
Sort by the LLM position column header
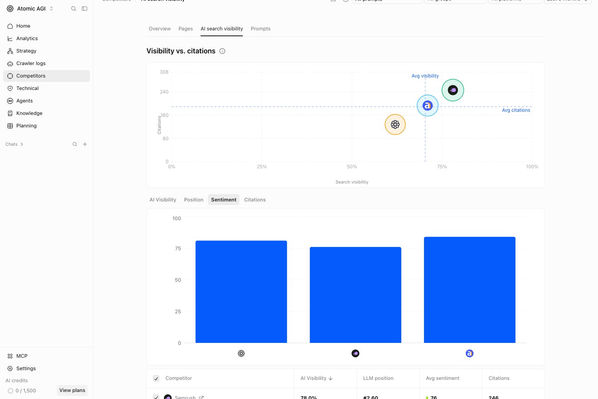click(378, 378)
